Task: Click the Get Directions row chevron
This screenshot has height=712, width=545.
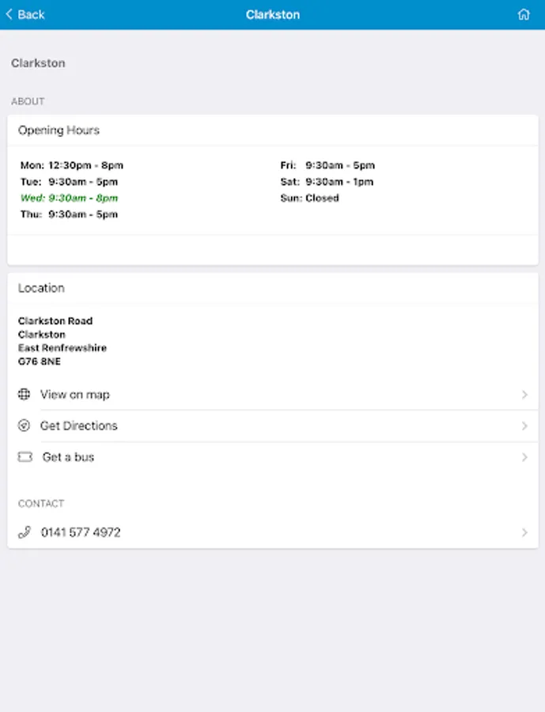Action: coord(524,426)
